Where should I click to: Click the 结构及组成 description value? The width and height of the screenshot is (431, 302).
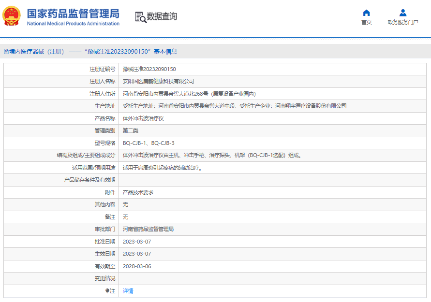[212, 156]
